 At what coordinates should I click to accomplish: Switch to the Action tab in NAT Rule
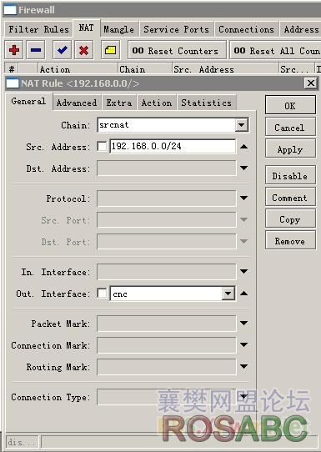[157, 103]
